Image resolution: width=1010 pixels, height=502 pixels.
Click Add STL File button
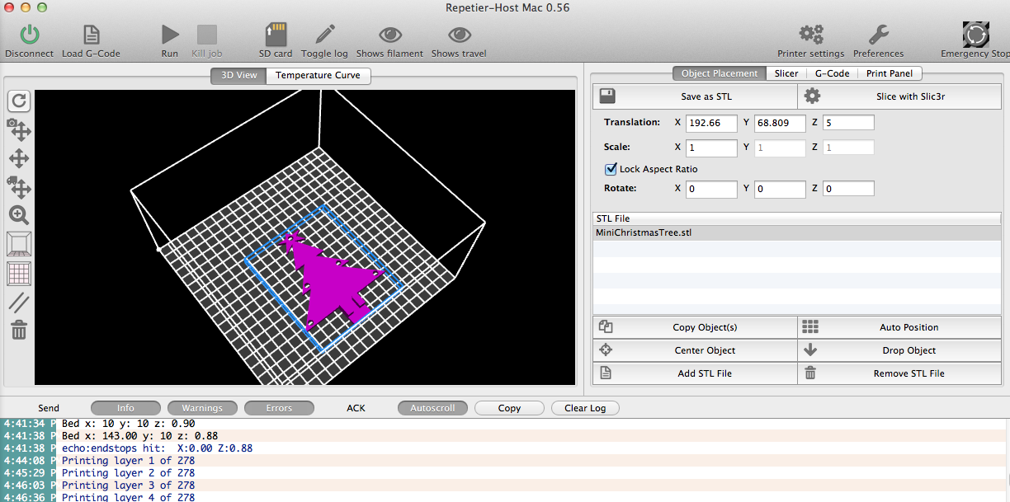[x=695, y=373]
